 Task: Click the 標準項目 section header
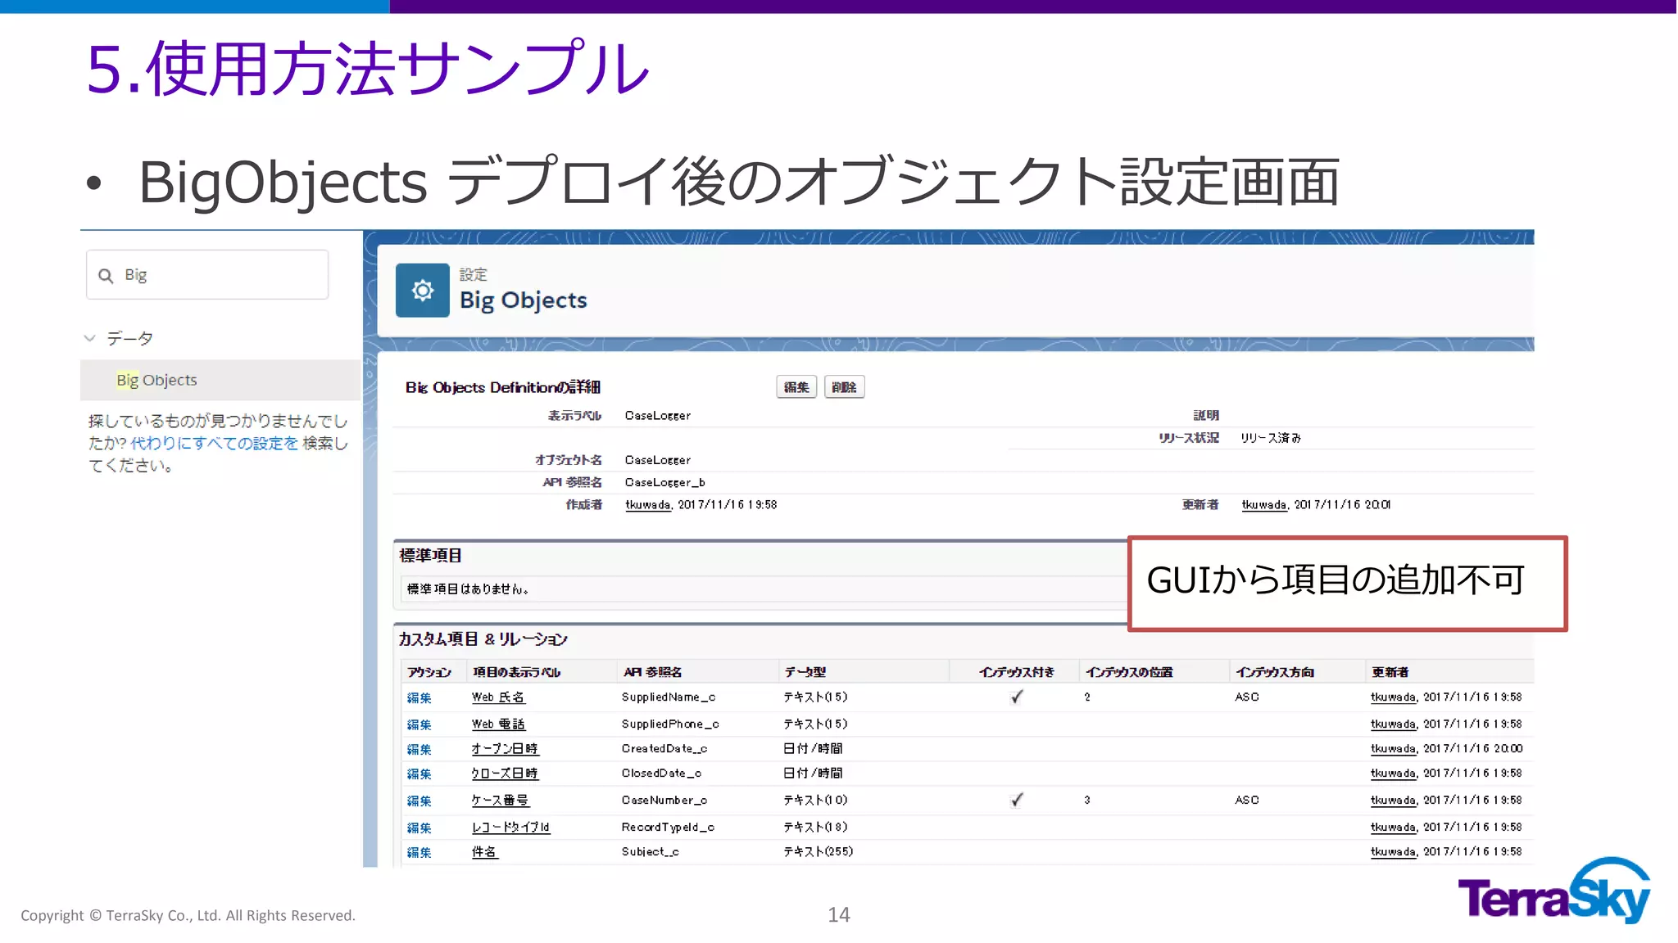coord(431,556)
